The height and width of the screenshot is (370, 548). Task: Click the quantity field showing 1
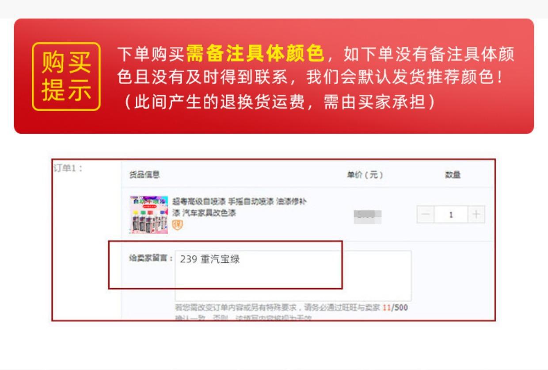(451, 215)
